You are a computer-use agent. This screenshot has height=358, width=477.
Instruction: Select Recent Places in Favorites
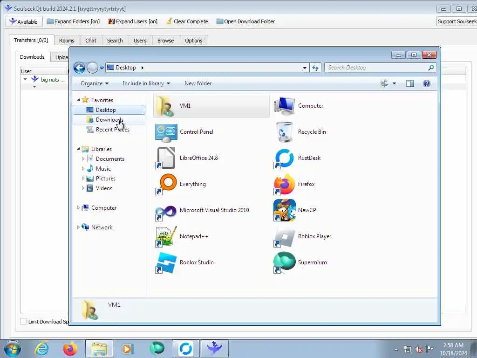pos(109,130)
